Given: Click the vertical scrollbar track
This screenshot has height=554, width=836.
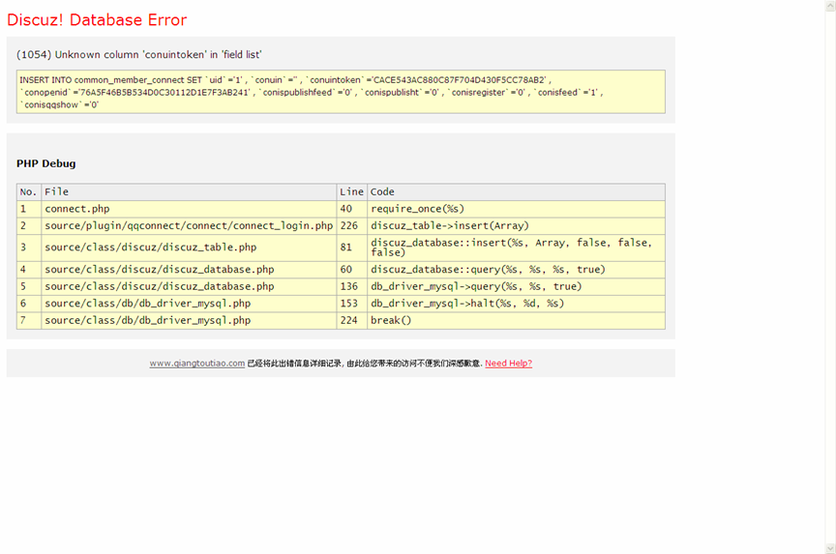Looking at the screenshot, I should pyautogui.click(x=829, y=290).
